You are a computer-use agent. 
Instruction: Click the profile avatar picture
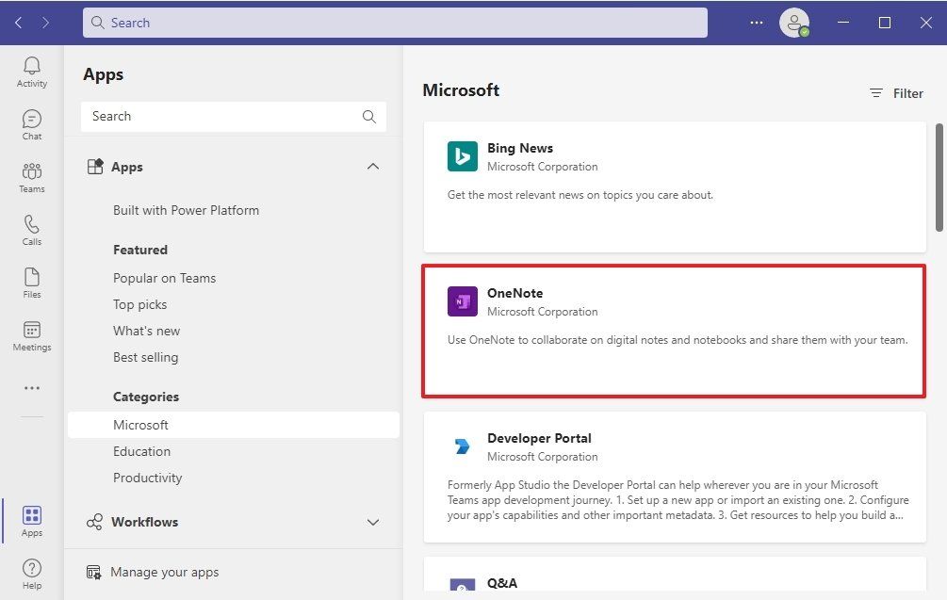(793, 22)
